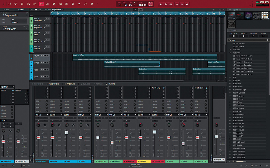Start playback with the play button
This screenshot has height=168, width=270.
click(x=182, y=4)
